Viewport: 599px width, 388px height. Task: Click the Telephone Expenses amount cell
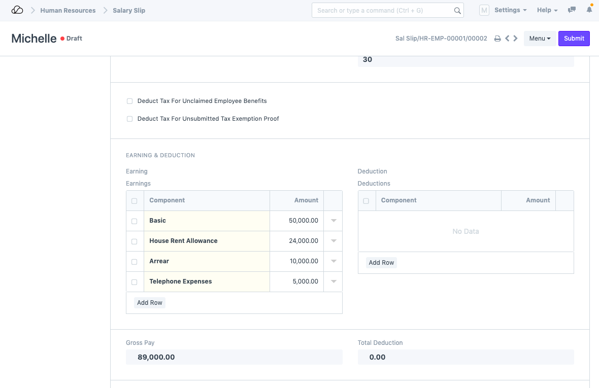(296, 281)
